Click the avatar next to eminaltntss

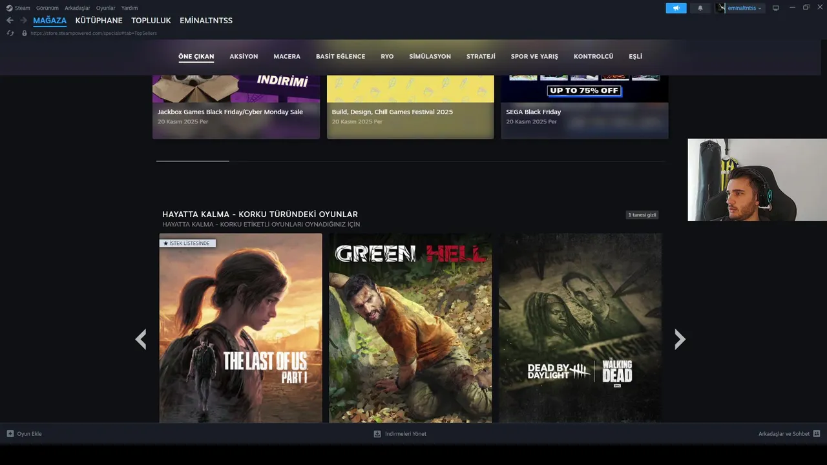pyautogui.click(x=721, y=8)
